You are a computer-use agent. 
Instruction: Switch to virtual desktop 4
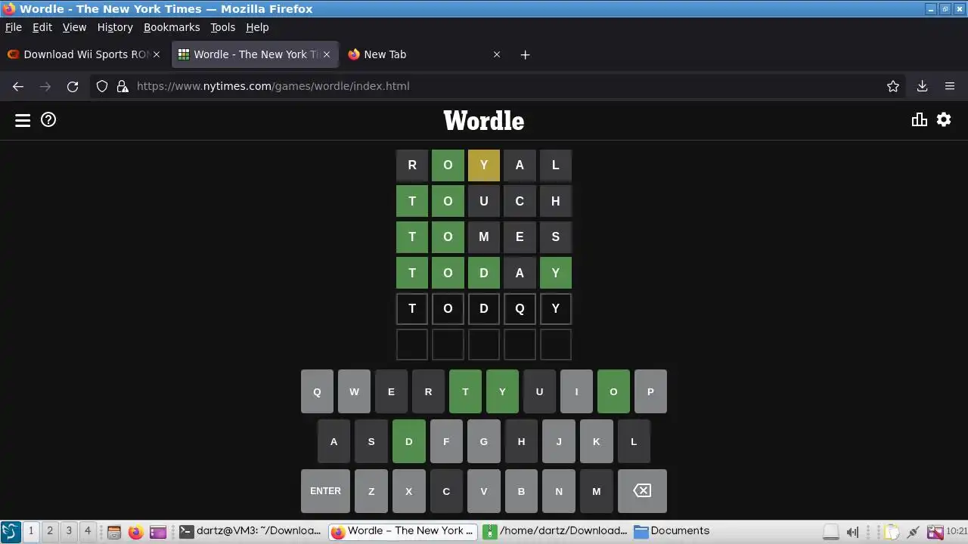[88, 531]
